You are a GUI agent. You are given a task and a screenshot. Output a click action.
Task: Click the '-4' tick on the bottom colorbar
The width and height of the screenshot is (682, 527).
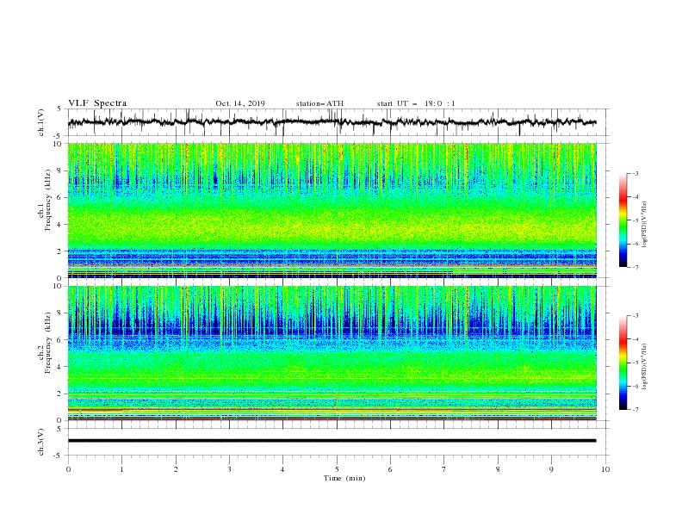point(635,339)
